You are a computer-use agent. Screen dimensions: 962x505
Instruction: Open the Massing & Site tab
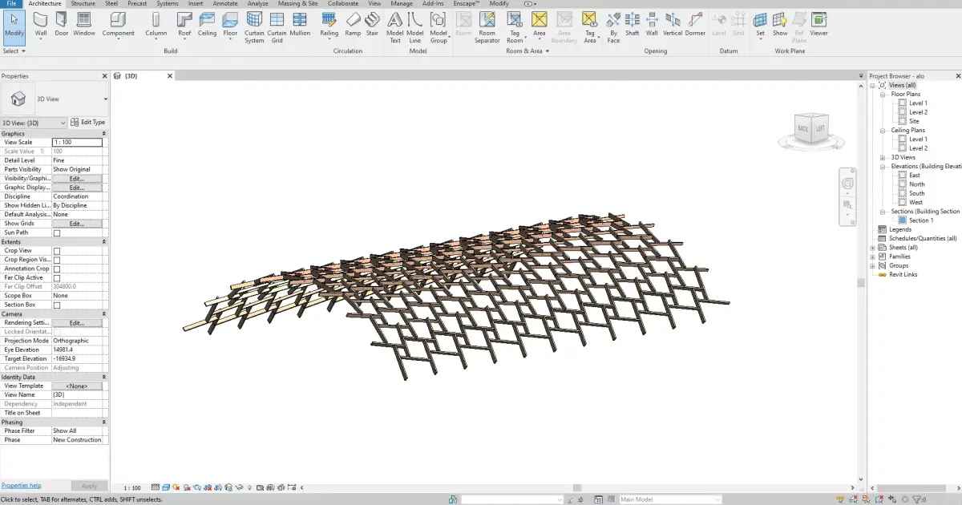click(297, 3)
